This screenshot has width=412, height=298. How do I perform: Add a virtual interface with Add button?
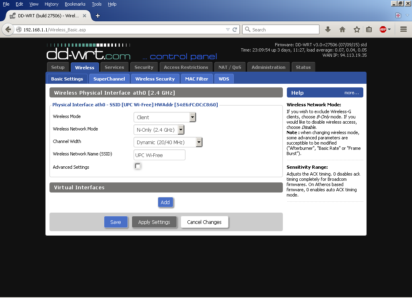click(x=165, y=202)
